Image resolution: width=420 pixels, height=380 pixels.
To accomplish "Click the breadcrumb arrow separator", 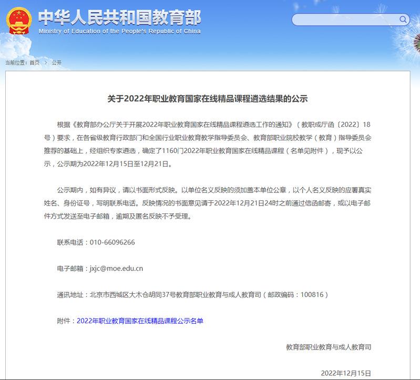I will tap(46, 63).
